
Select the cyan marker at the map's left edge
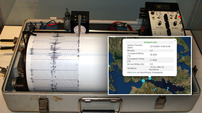109,66
